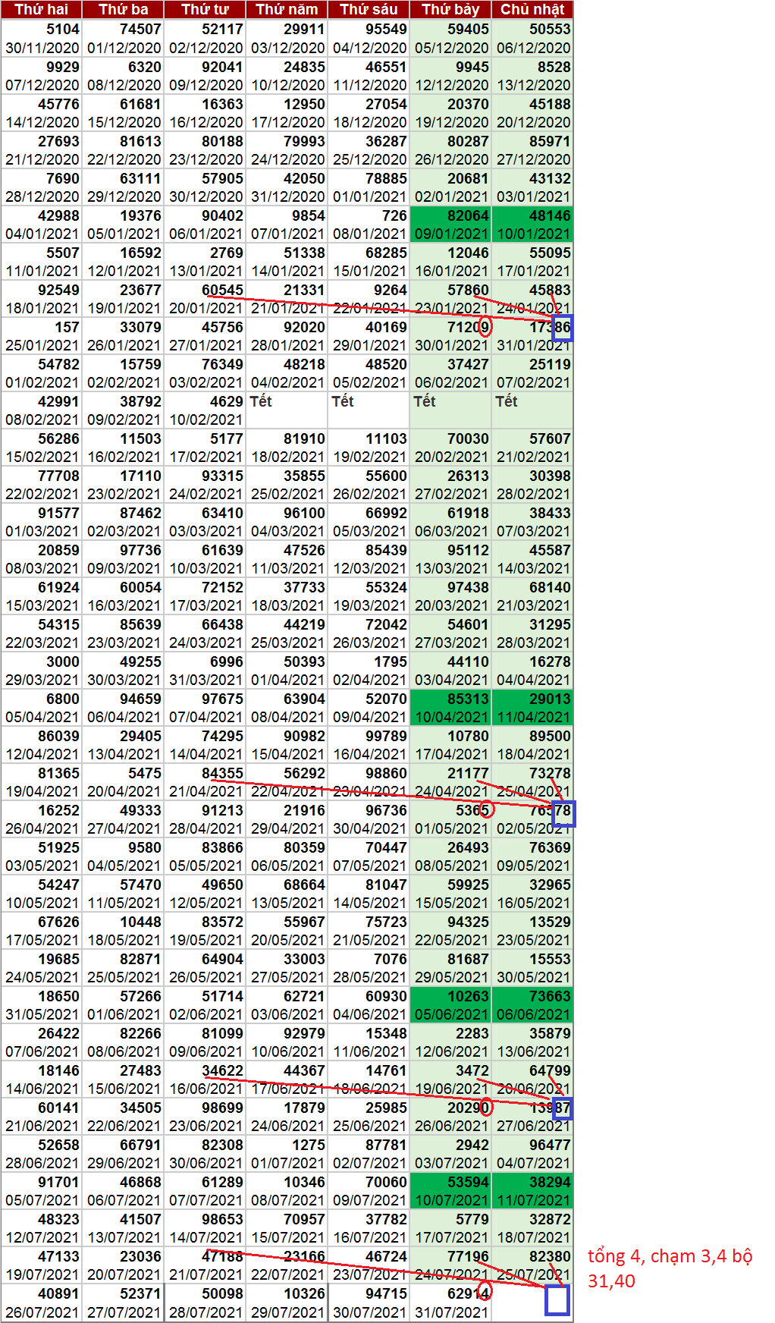Image resolution: width=775 pixels, height=1323 pixels.
Task: Click the red circle on 5365
Action: click(x=486, y=809)
